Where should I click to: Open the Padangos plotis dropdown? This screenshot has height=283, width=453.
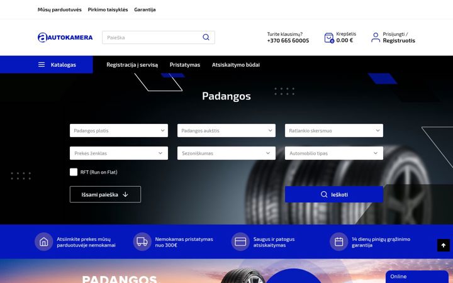click(119, 131)
